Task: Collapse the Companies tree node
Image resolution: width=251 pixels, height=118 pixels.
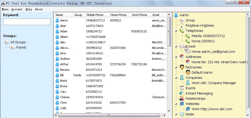Action: 176,78
